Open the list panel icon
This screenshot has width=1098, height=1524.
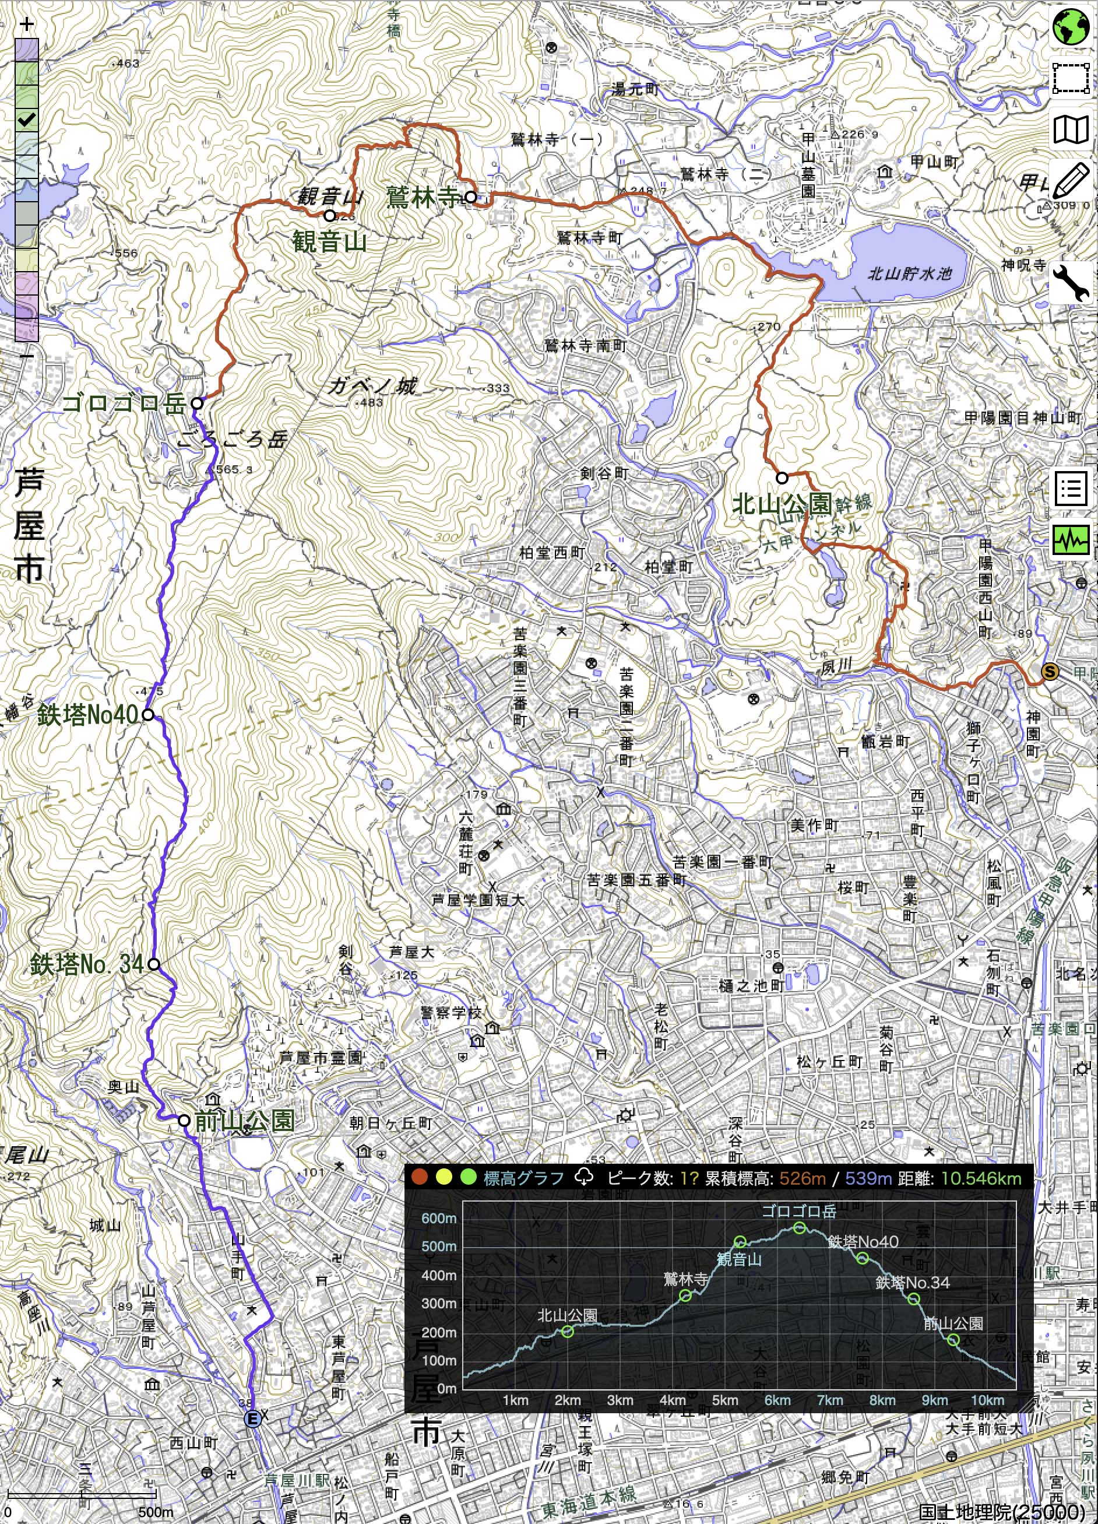click(x=1071, y=488)
